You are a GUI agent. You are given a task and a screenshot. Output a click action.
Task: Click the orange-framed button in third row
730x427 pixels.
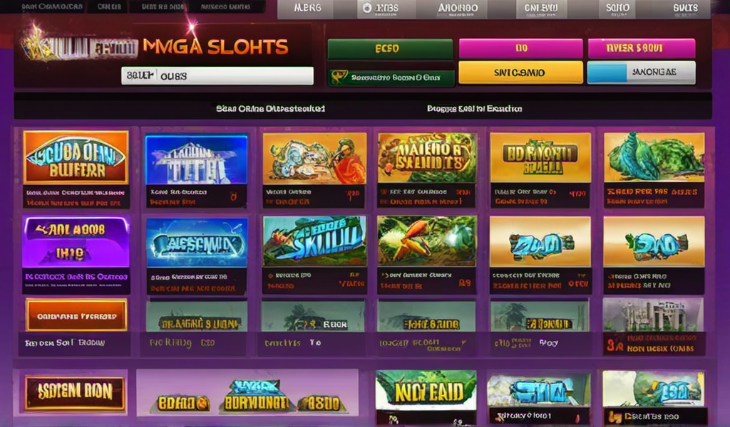pyautogui.click(x=76, y=315)
